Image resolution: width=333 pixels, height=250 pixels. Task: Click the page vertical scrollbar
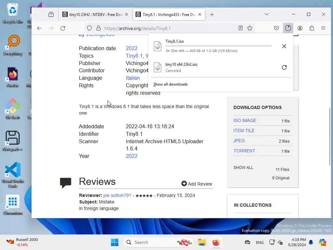330,136
